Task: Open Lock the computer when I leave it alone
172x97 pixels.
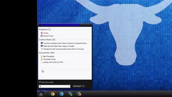Action: [x=65, y=43]
